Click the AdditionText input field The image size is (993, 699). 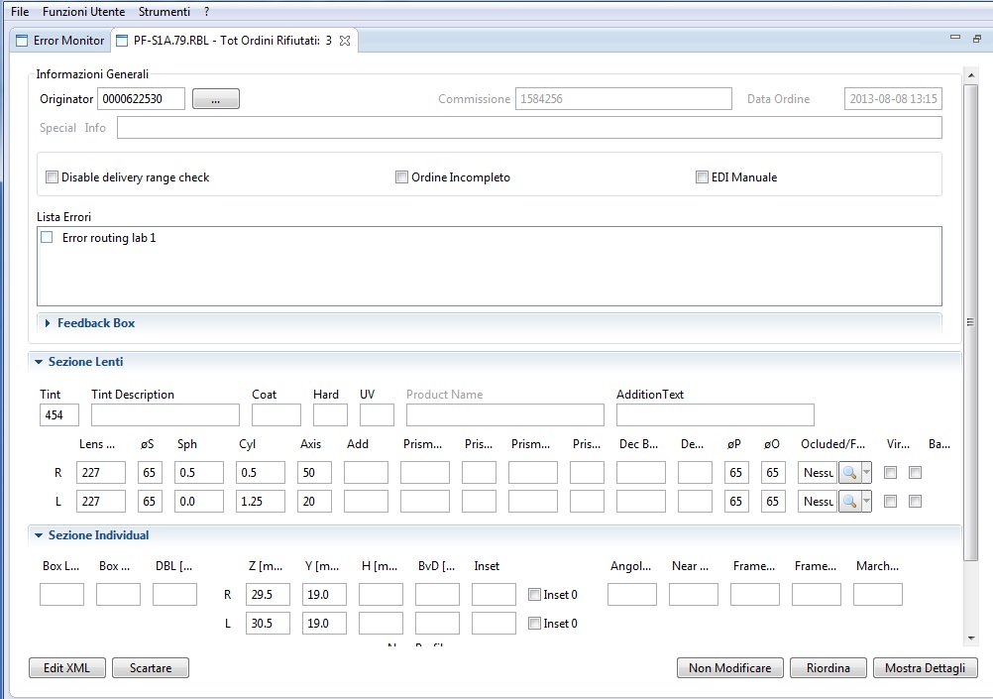tap(715, 415)
